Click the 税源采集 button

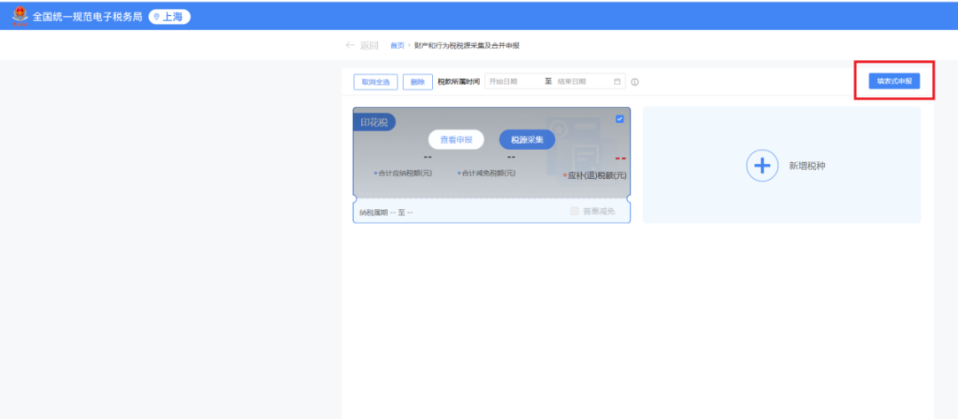coord(527,139)
